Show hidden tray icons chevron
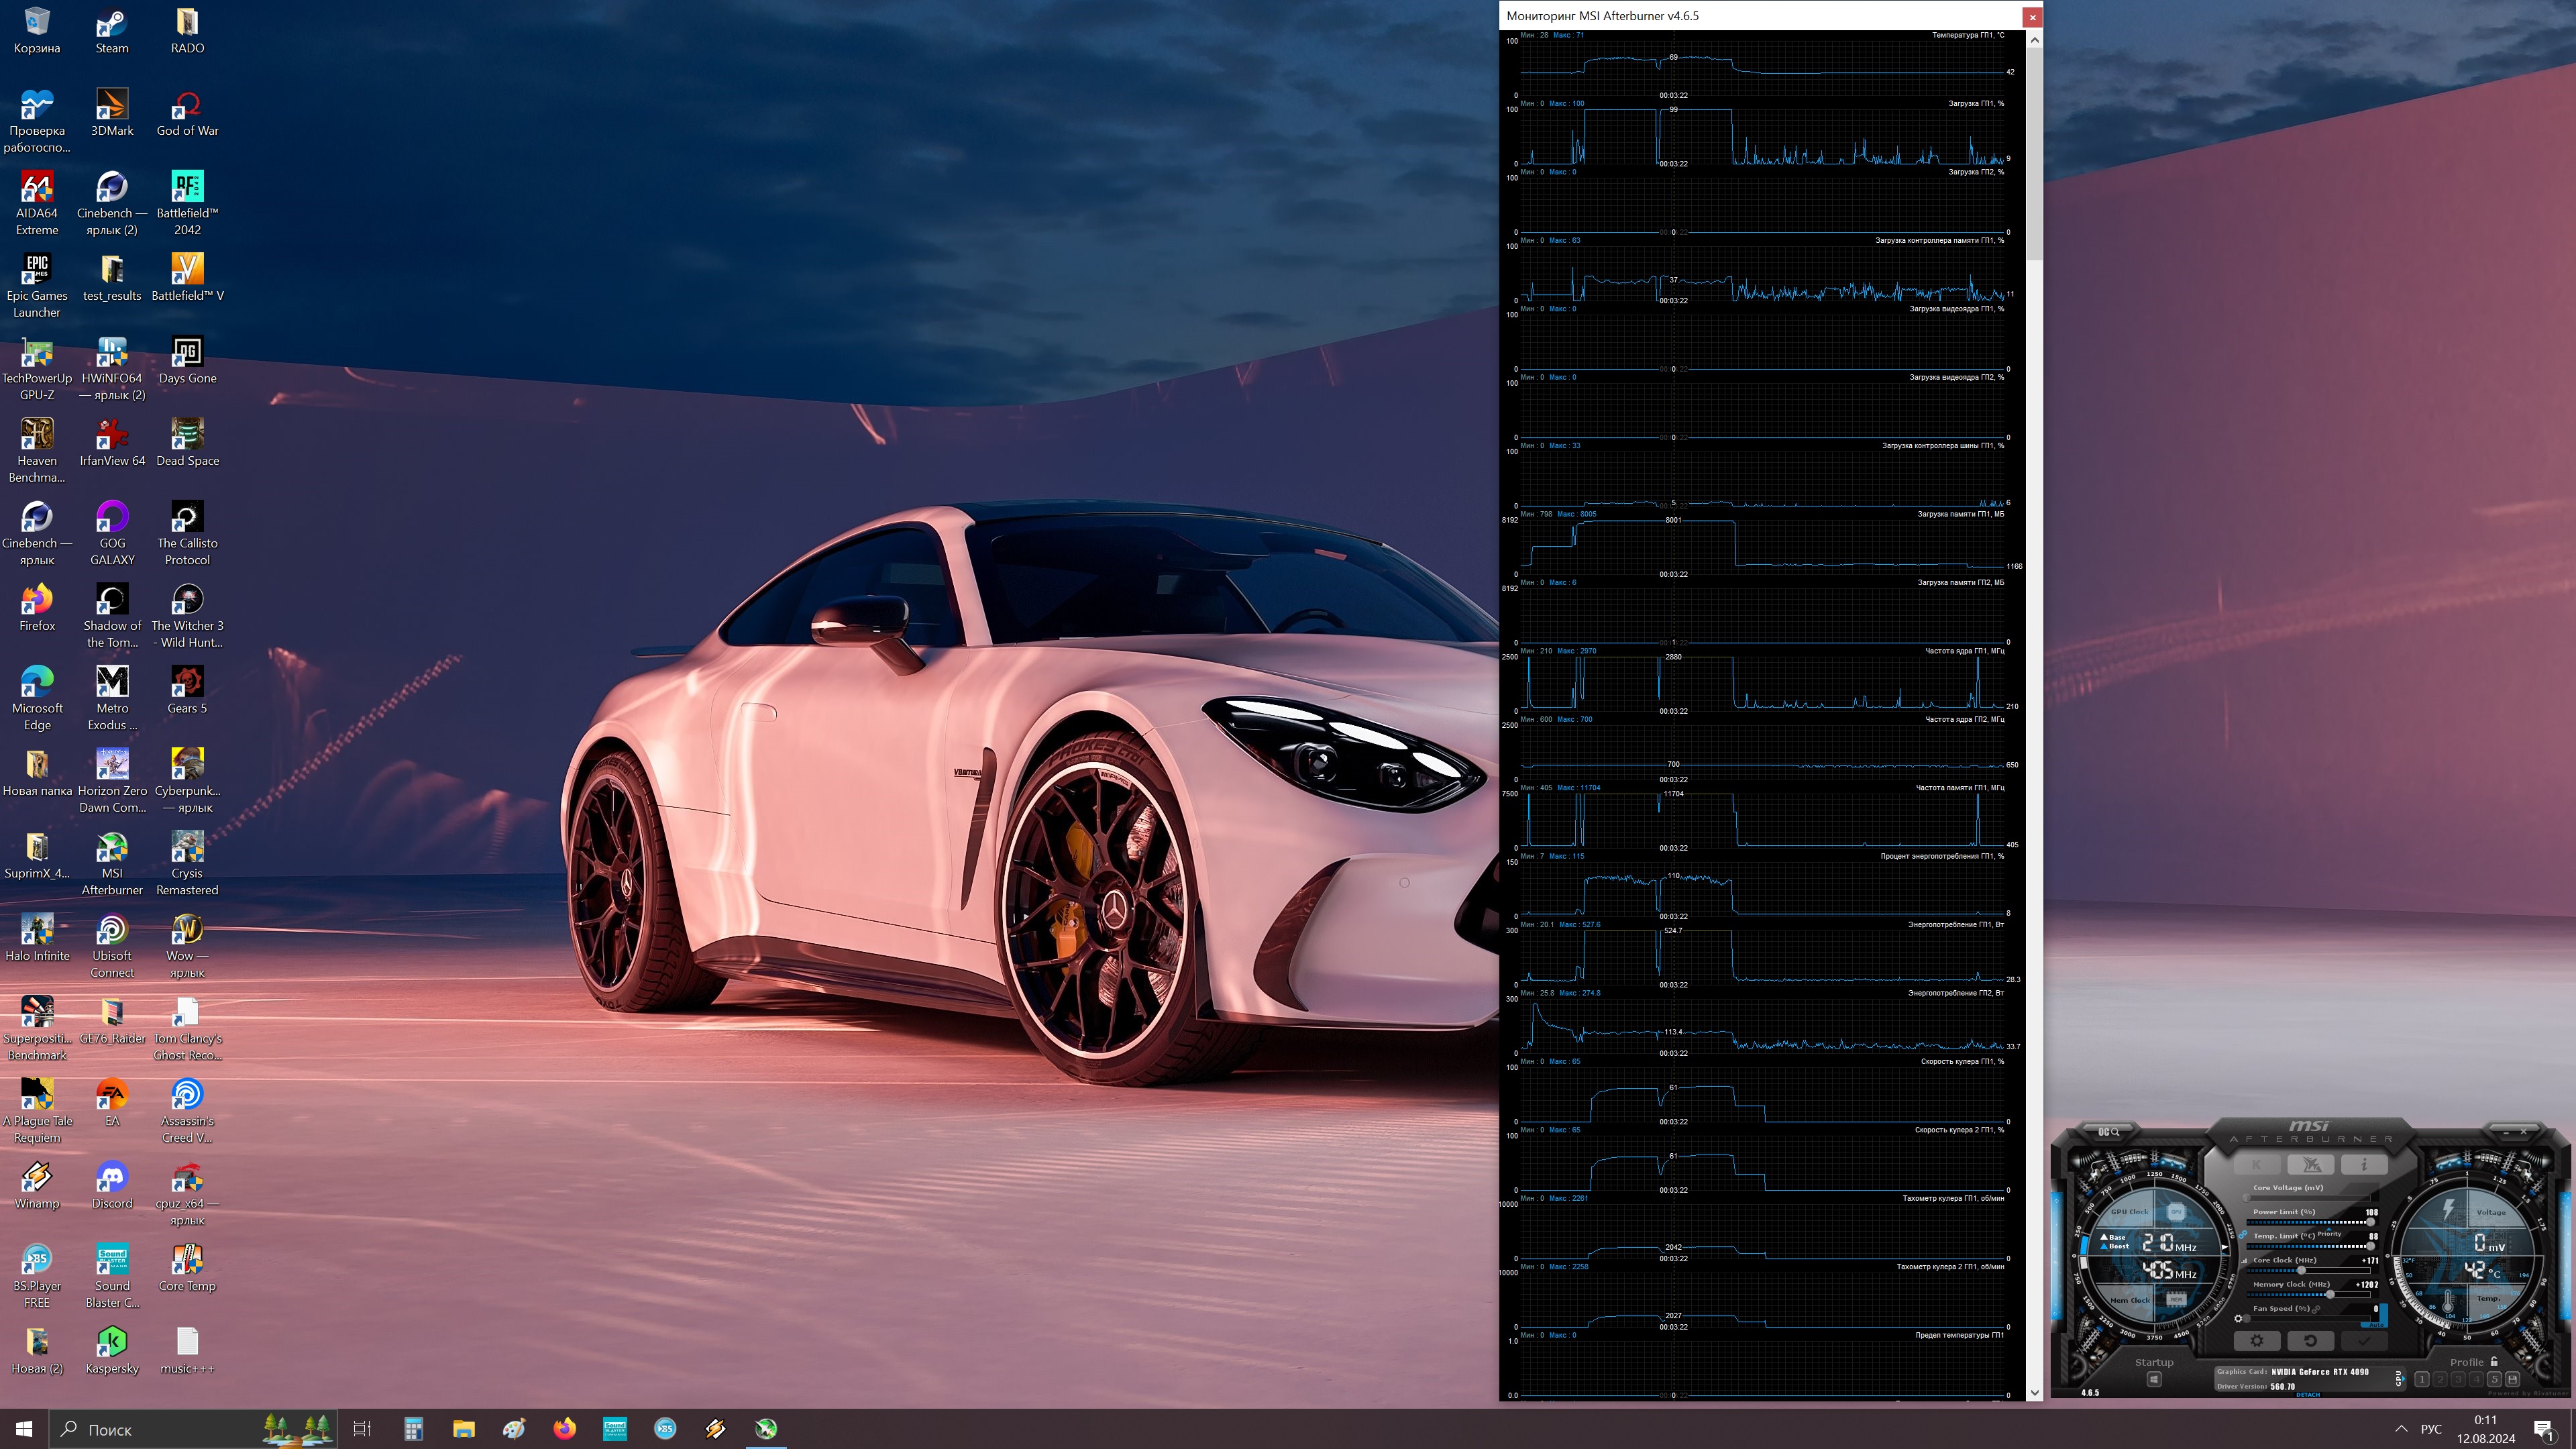 click(x=2401, y=1429)
